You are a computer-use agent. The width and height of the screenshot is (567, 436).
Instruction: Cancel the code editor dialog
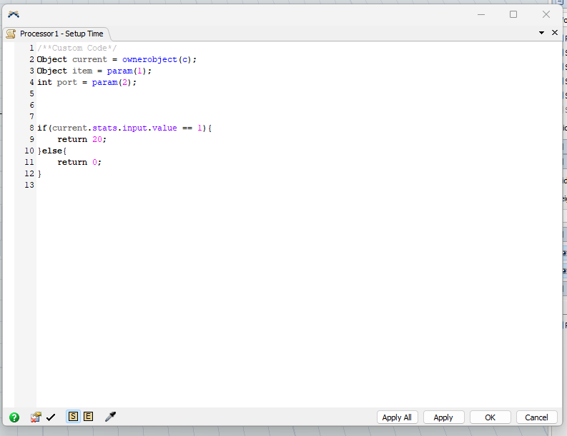536,417
